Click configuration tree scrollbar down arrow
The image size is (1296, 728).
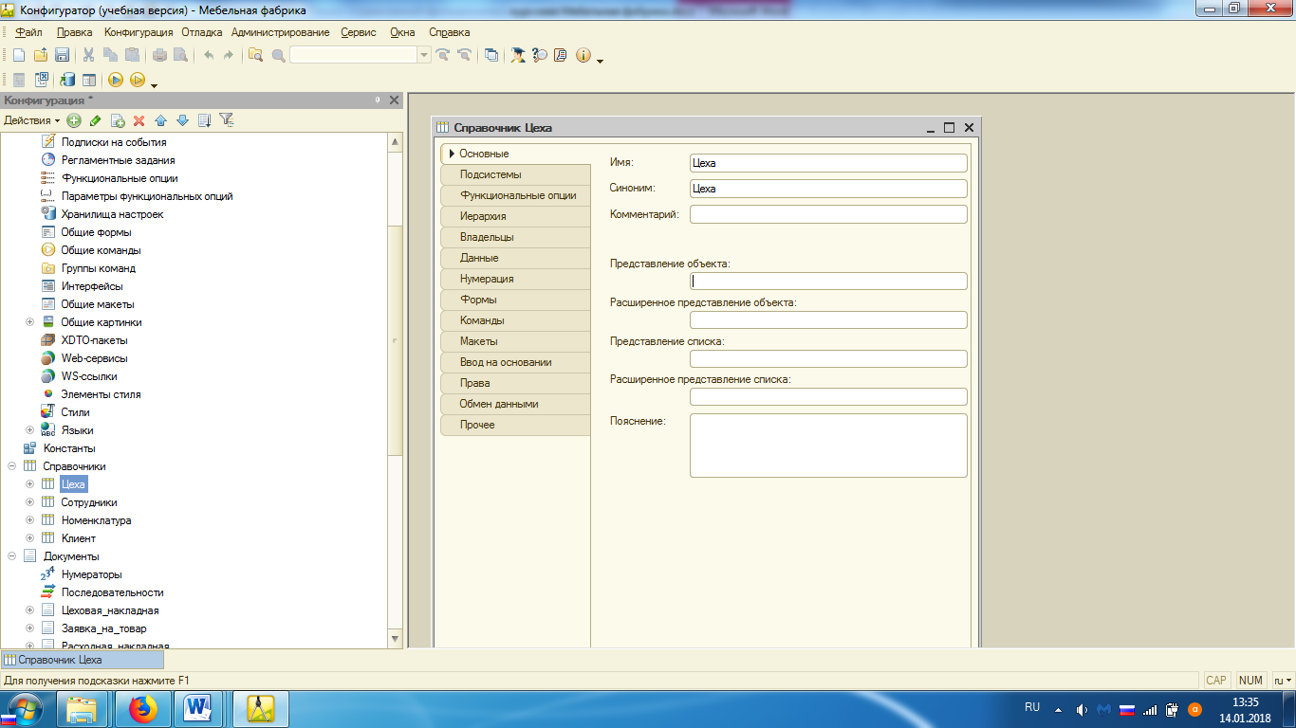(x=396, y=640)
